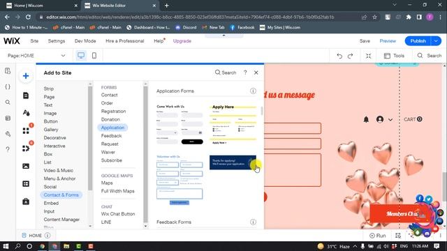Open the Site menu
447x251 pixels.
click(x=34, y=41)
